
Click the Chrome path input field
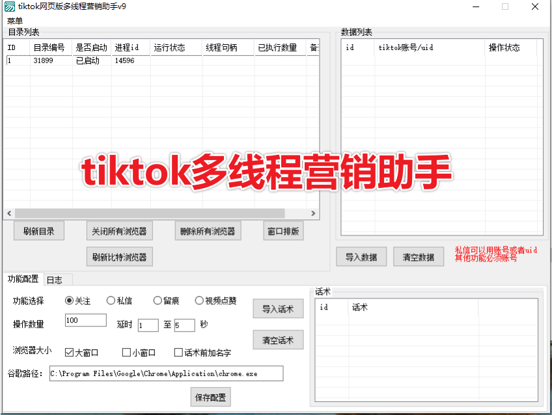pyautogui.click(x=166, y=373)
